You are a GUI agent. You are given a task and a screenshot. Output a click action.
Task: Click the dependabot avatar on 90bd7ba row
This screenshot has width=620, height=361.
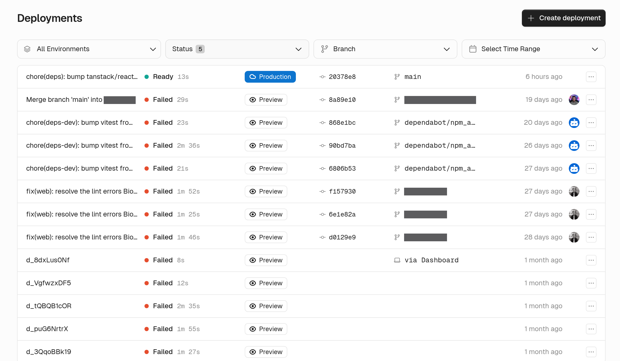tap(574, 146)
